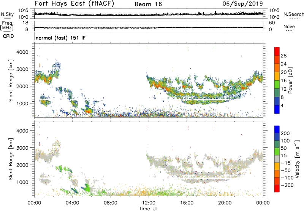Click the 'normal (fast) 151 IF' text
304x211 pixels.
tap(60, 38)
